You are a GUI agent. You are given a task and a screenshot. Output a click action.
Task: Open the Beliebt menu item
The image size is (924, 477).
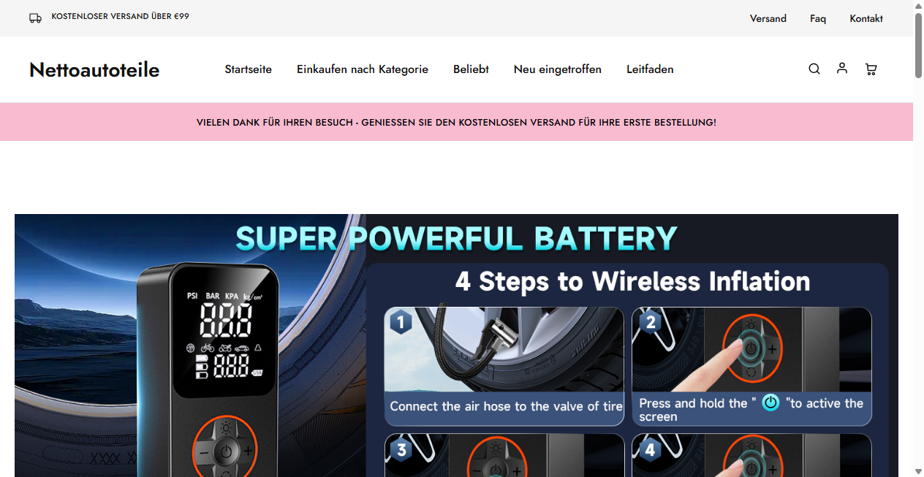[471, 69]
